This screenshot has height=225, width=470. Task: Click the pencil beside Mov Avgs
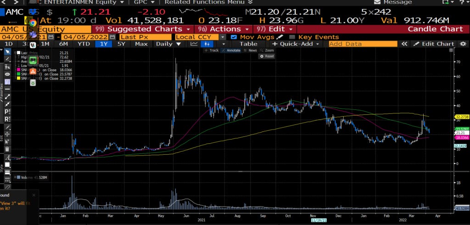(280, 37)
